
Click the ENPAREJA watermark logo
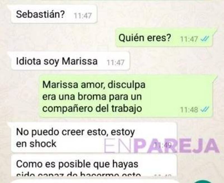[162, 145]
